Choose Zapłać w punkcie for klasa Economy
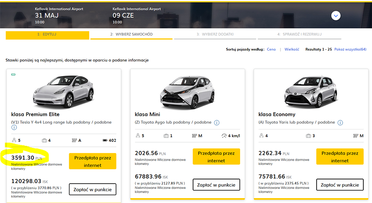The image size is (372, 203). [340, 185]
